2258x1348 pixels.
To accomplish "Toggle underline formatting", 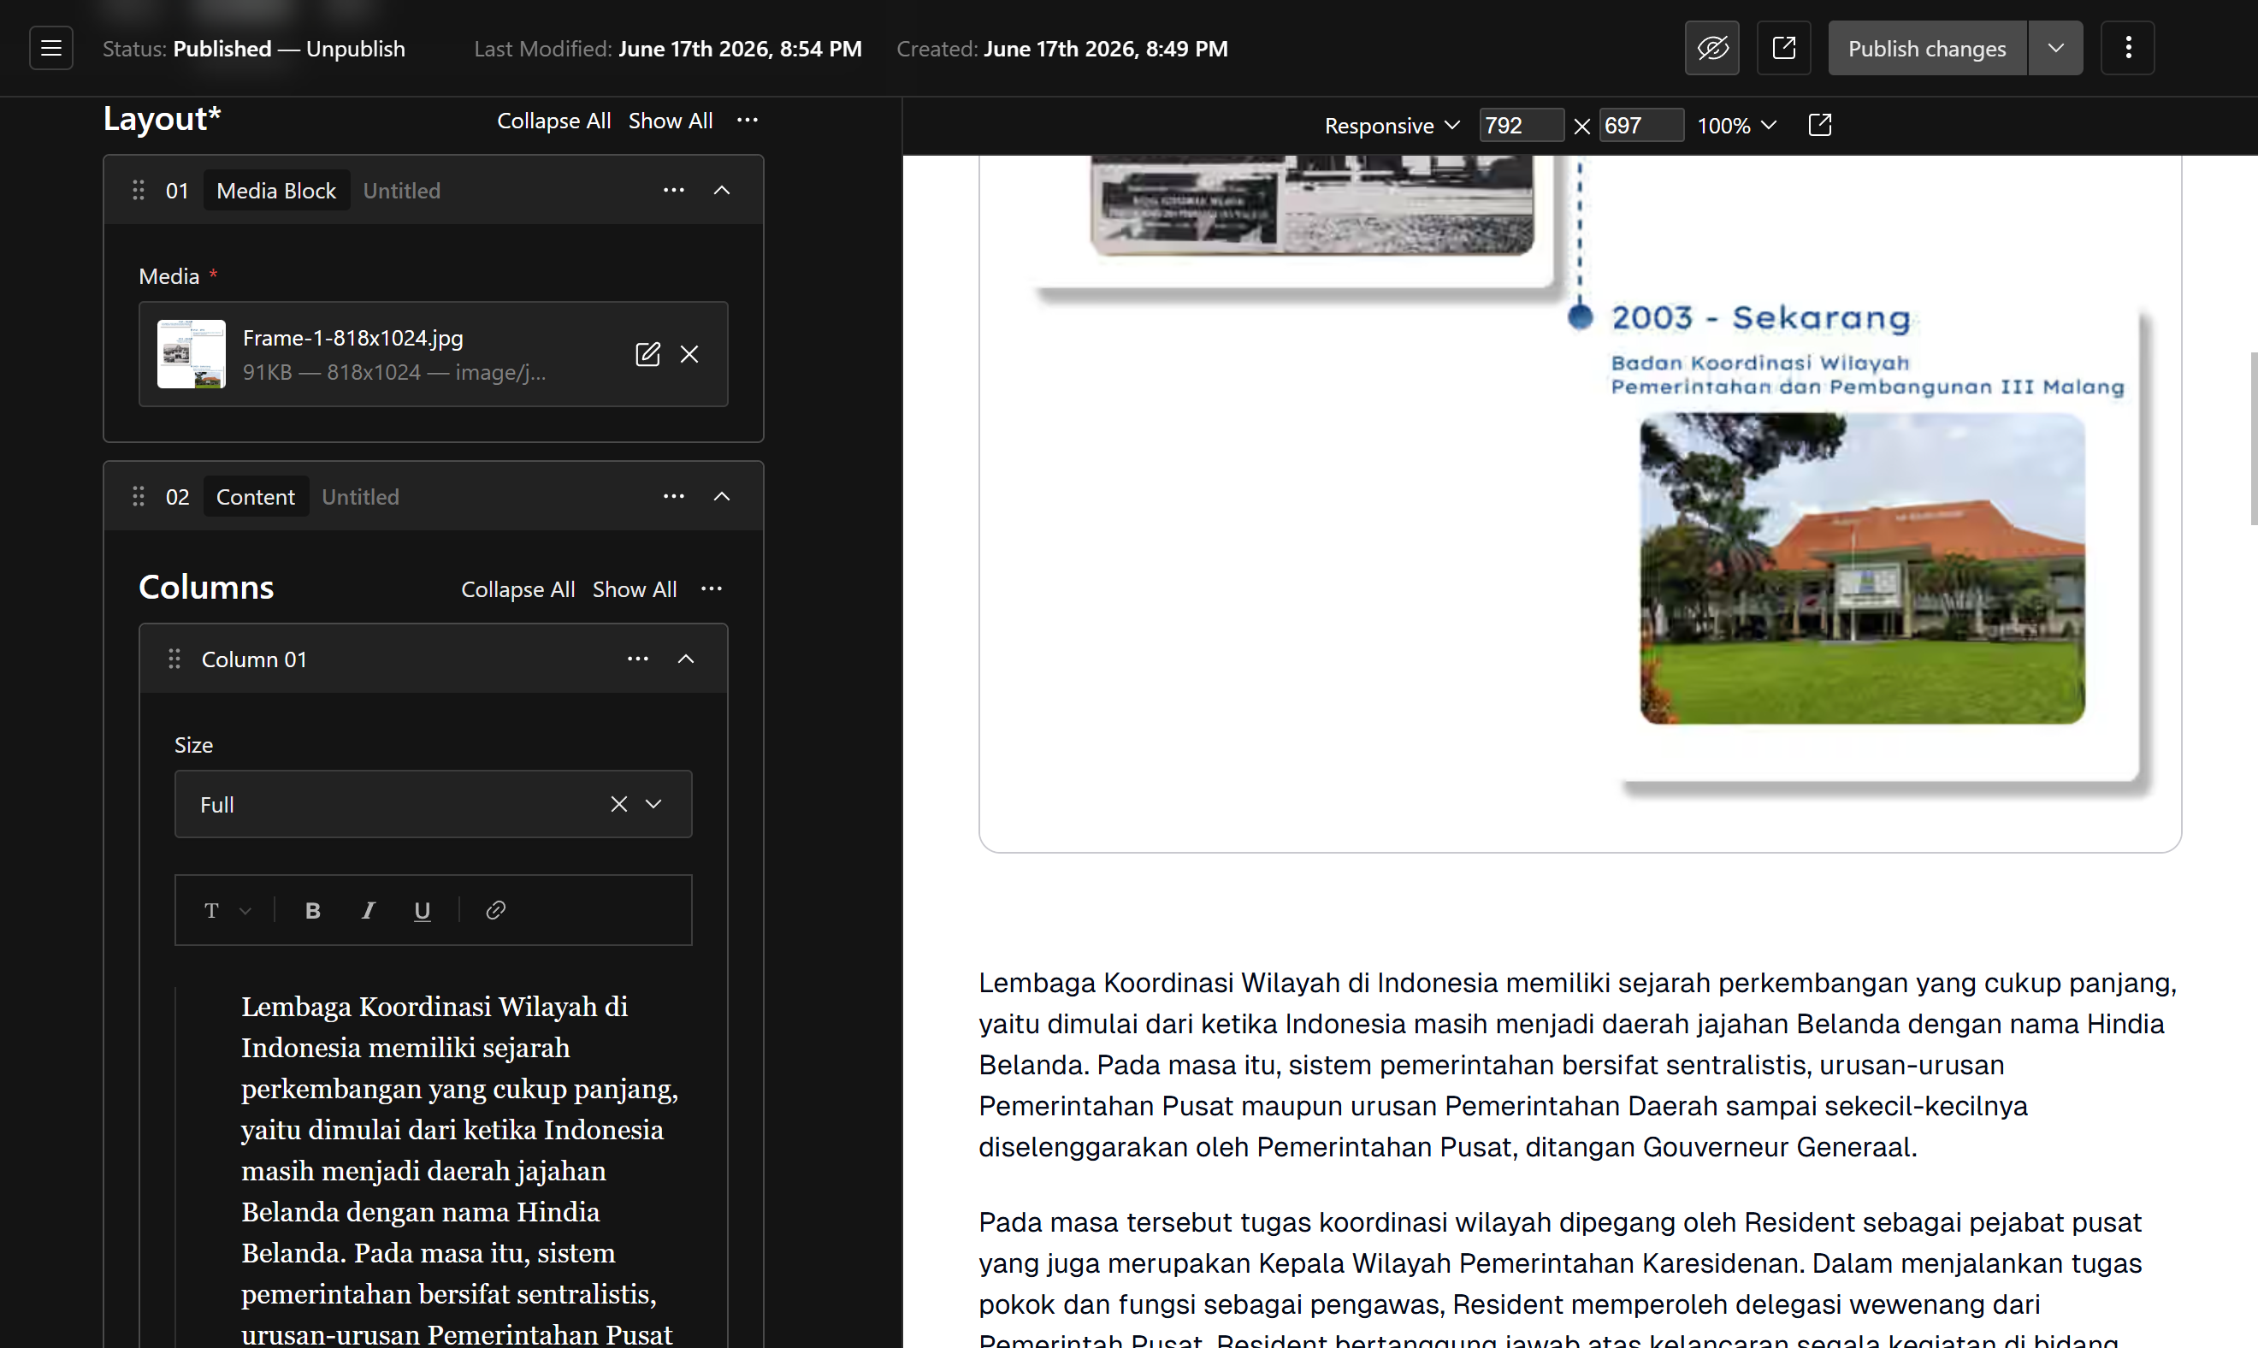I will point(423,910).
